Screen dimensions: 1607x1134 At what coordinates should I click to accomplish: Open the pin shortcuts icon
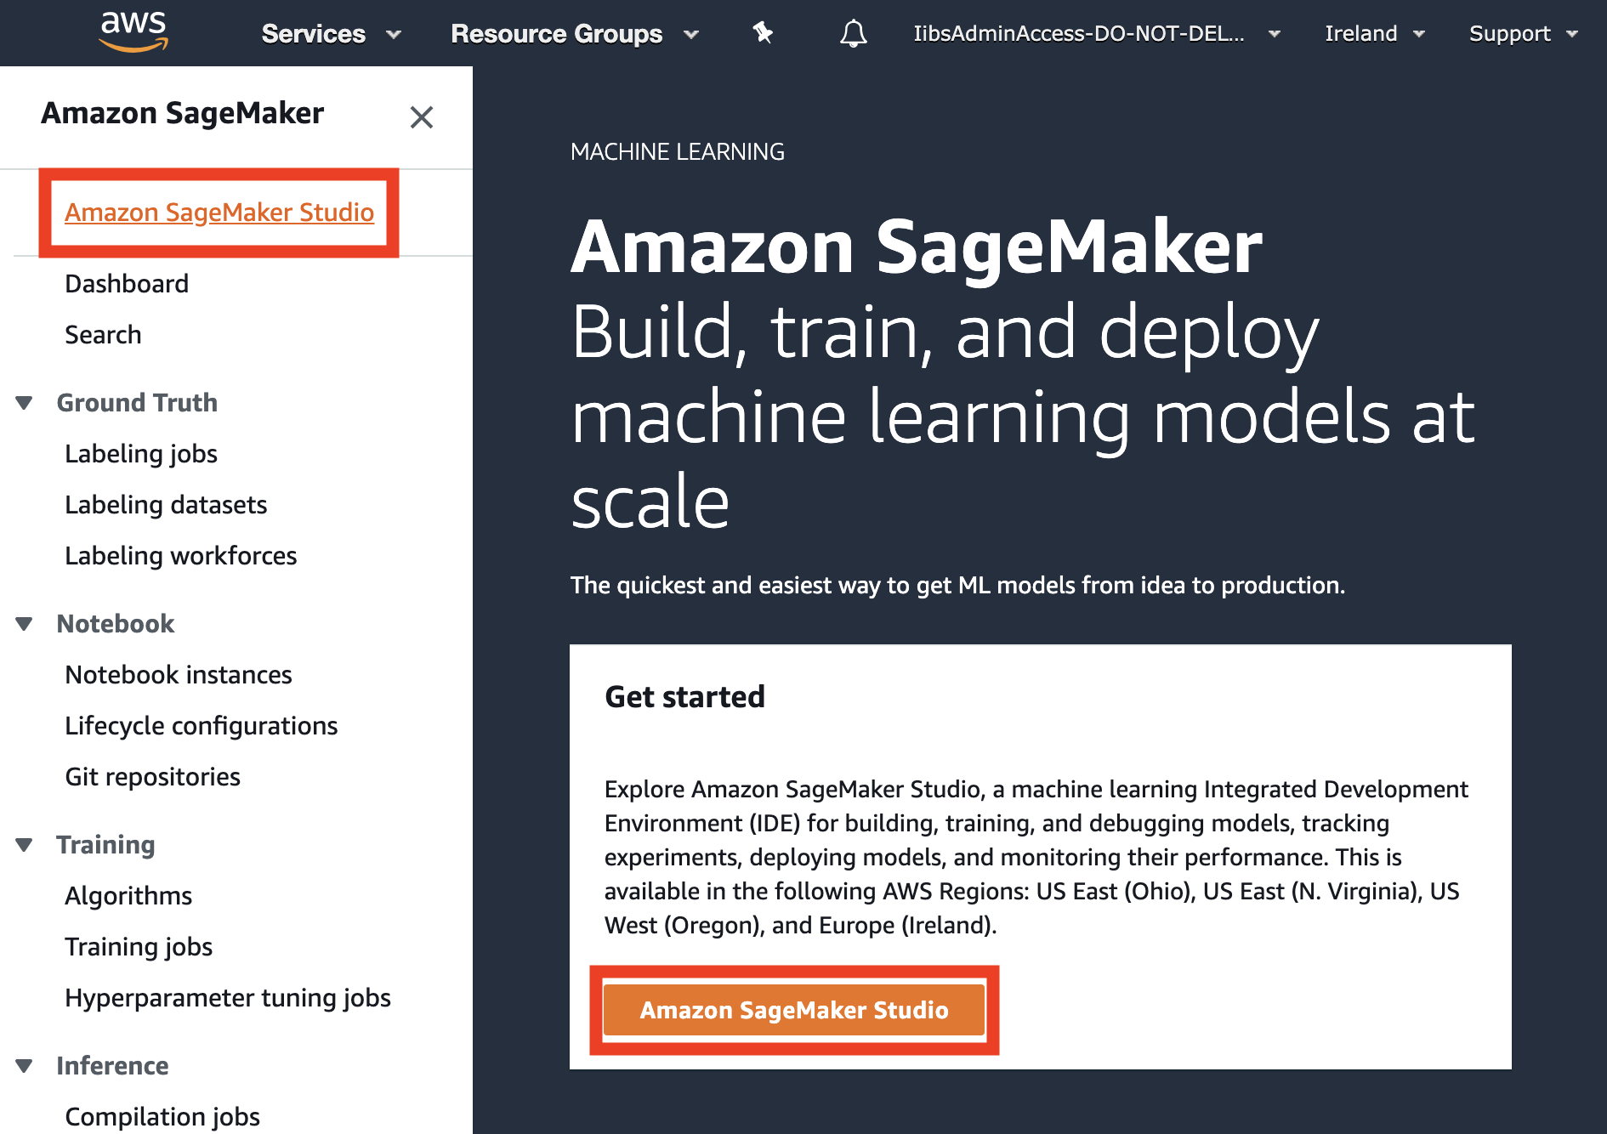coord(763,33)
